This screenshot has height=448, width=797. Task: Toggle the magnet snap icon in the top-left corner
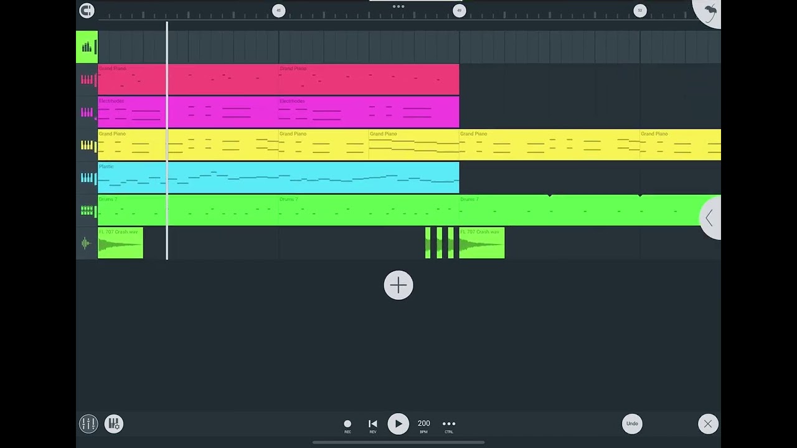coord(87,10)
